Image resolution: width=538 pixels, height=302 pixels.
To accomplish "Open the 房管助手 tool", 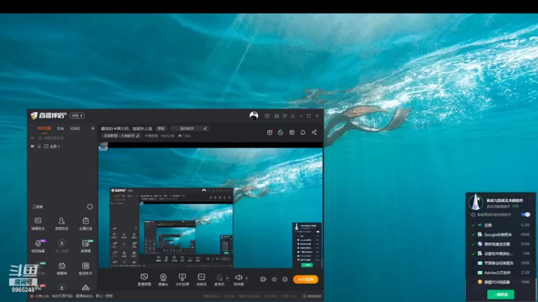I will (x=62, y=223).
